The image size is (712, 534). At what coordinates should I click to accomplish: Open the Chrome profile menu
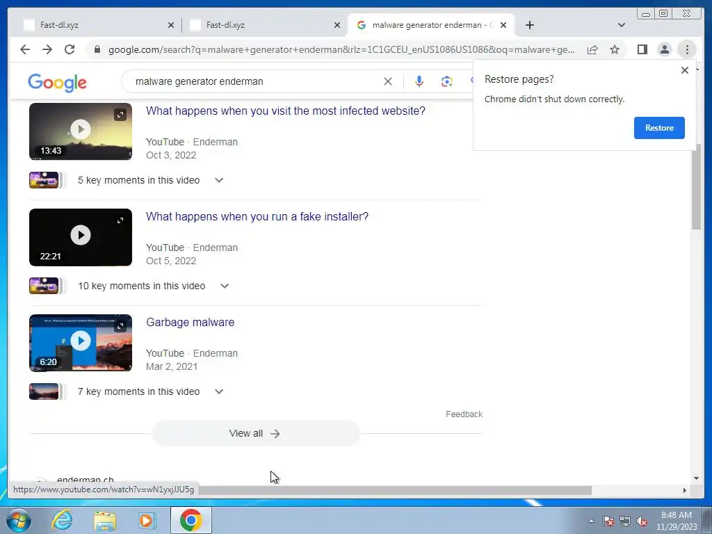(664, 49)
